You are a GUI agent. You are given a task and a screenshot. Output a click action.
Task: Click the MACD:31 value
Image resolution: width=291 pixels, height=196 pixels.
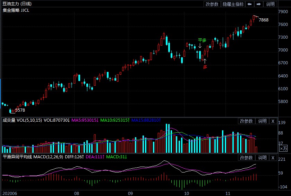(117, 157)
